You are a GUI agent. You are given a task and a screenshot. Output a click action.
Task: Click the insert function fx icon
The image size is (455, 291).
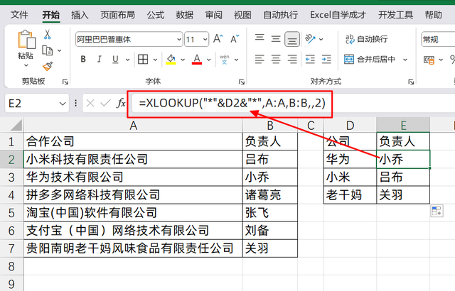pos(121,103)
